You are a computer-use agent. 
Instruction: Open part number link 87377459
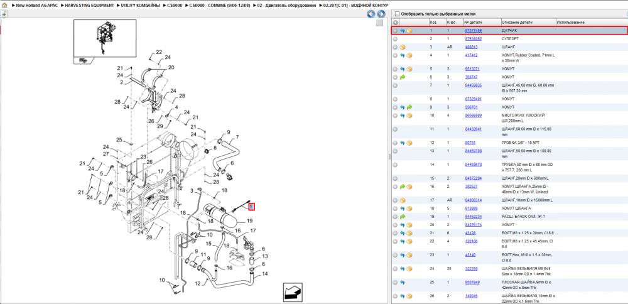(473, 30)
